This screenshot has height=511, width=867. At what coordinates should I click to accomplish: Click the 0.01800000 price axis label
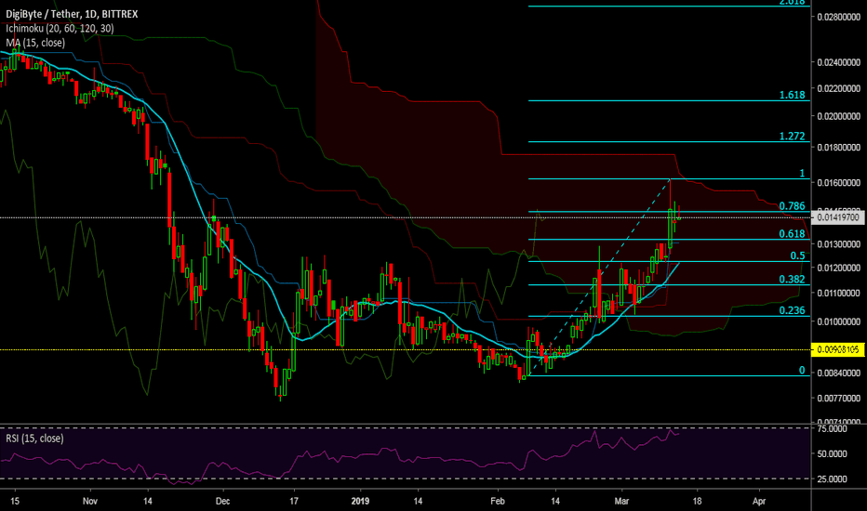(x=839, y=148)
